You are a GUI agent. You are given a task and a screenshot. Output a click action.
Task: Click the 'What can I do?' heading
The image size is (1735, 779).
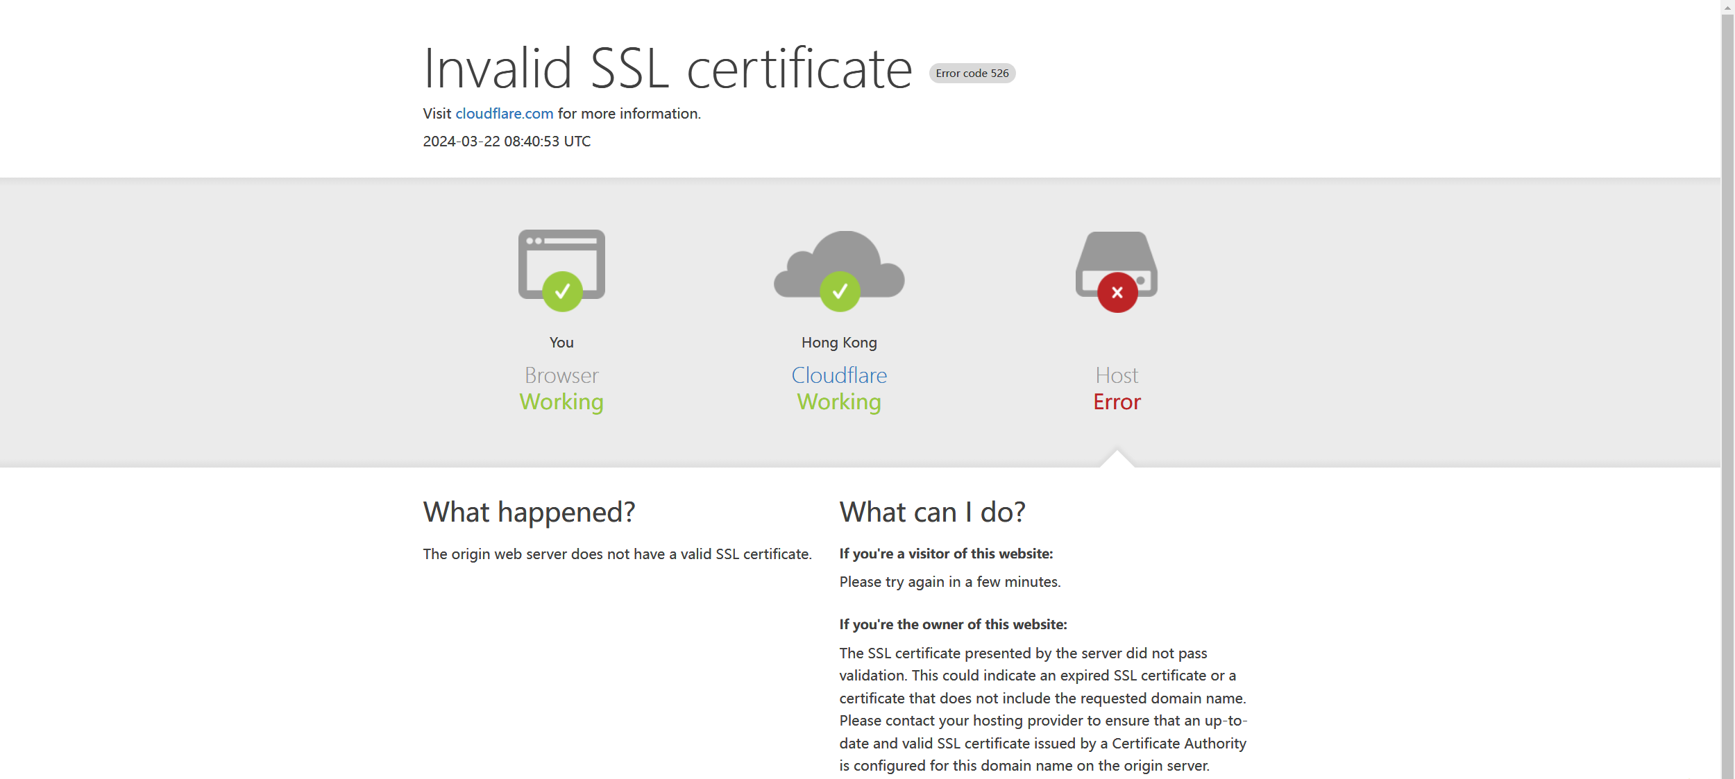point(932,512)
